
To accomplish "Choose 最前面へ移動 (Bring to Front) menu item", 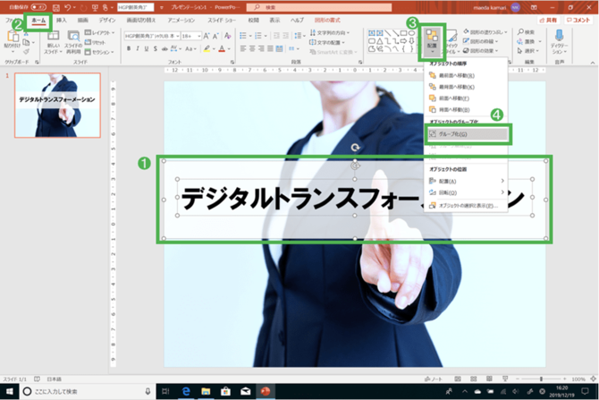I will click(x=466, y=76).
